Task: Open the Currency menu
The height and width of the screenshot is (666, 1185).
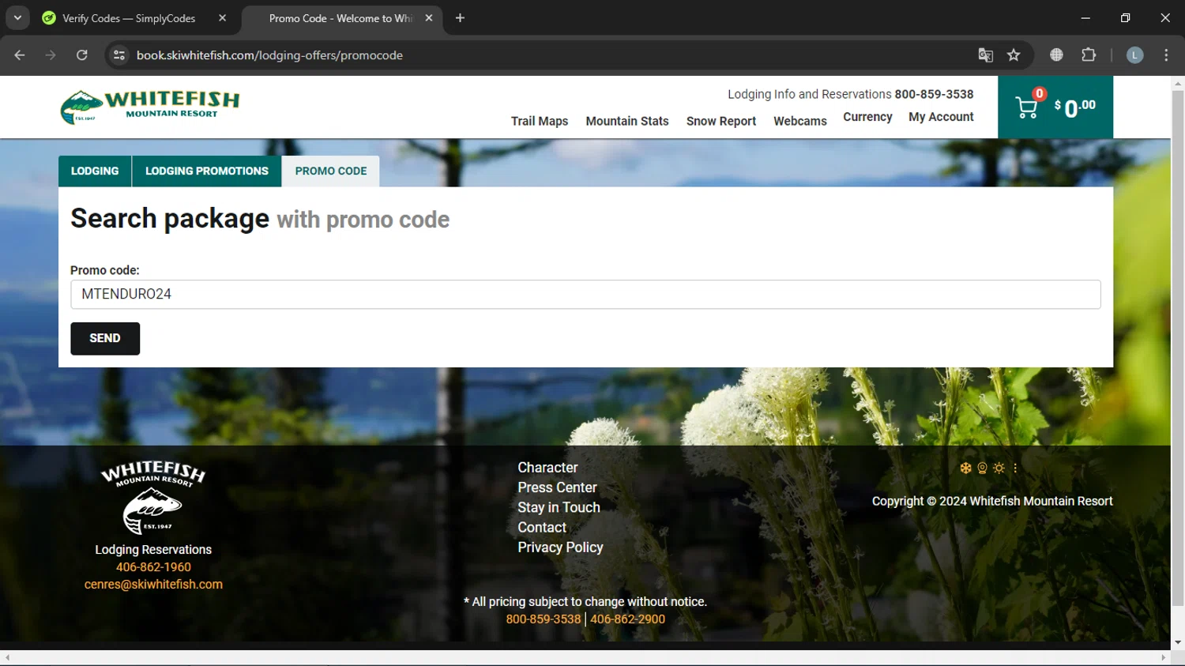Action: (x=867, y=117)
